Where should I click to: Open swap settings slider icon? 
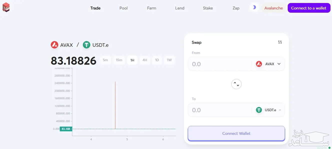coord(280,42)
